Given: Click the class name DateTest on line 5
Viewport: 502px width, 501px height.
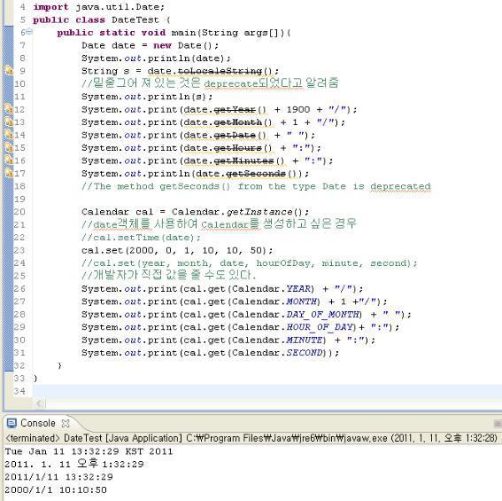Looking at the screenshot, I should pyautogui.click(x=135, y=20).
